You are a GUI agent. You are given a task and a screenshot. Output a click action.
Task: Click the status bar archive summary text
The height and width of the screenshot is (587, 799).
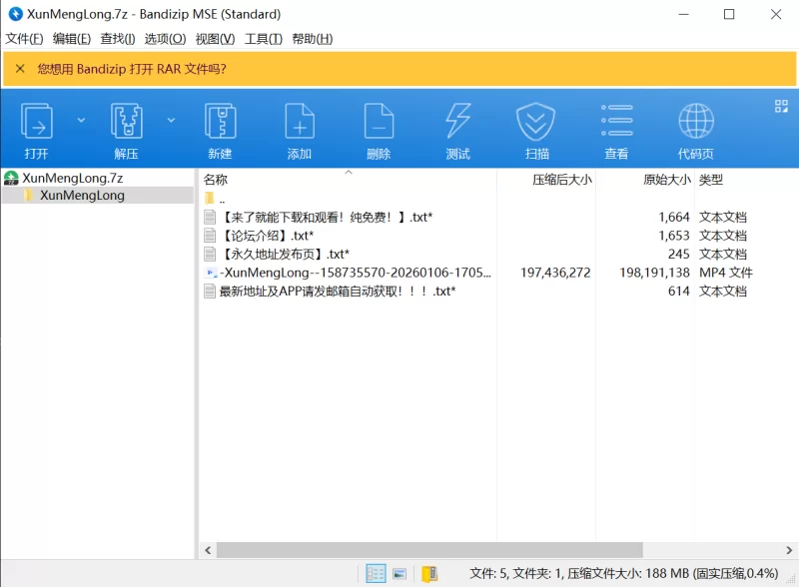[x=623, y=574]
